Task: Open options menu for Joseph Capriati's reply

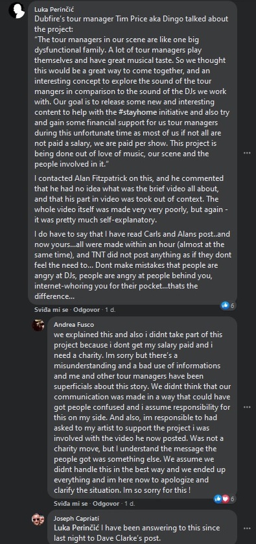Action: 247,528
